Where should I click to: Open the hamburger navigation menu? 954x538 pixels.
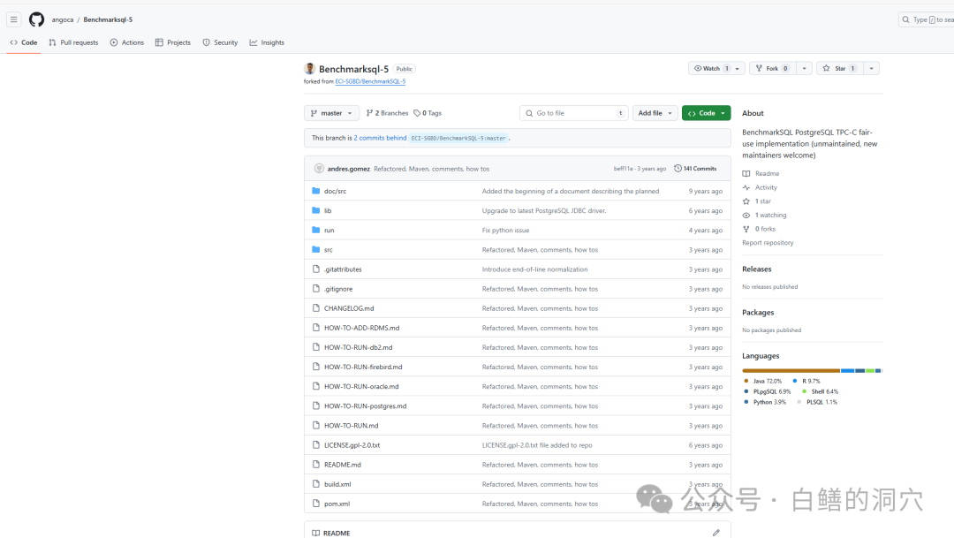point(13,19)
